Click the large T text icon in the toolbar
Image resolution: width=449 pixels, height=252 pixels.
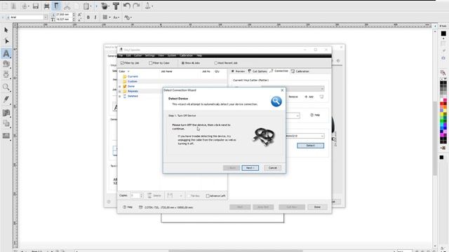pyautogui.click(x=116, y=6)
